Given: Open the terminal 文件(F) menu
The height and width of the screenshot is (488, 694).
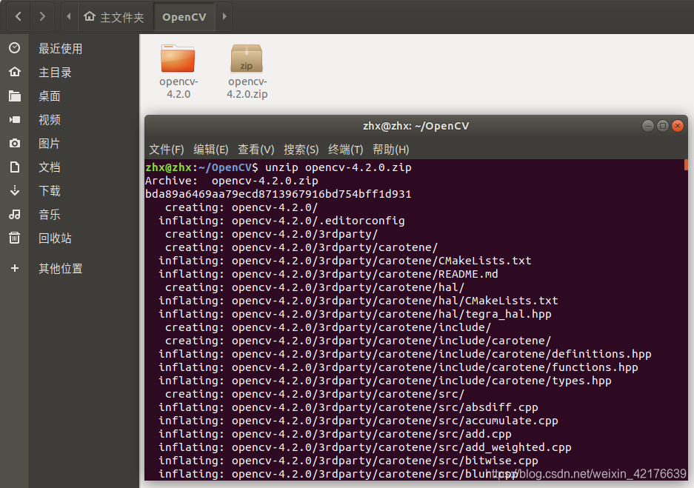Looking at the screenshot, I should (167, 150).
